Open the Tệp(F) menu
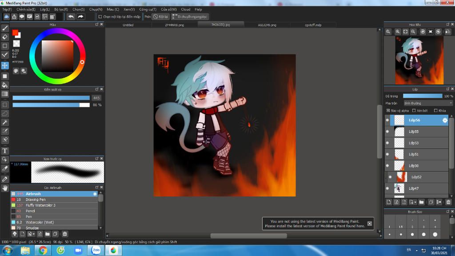Image resolution: width=455 pixels, height=256 pixels. coord(7,9)
